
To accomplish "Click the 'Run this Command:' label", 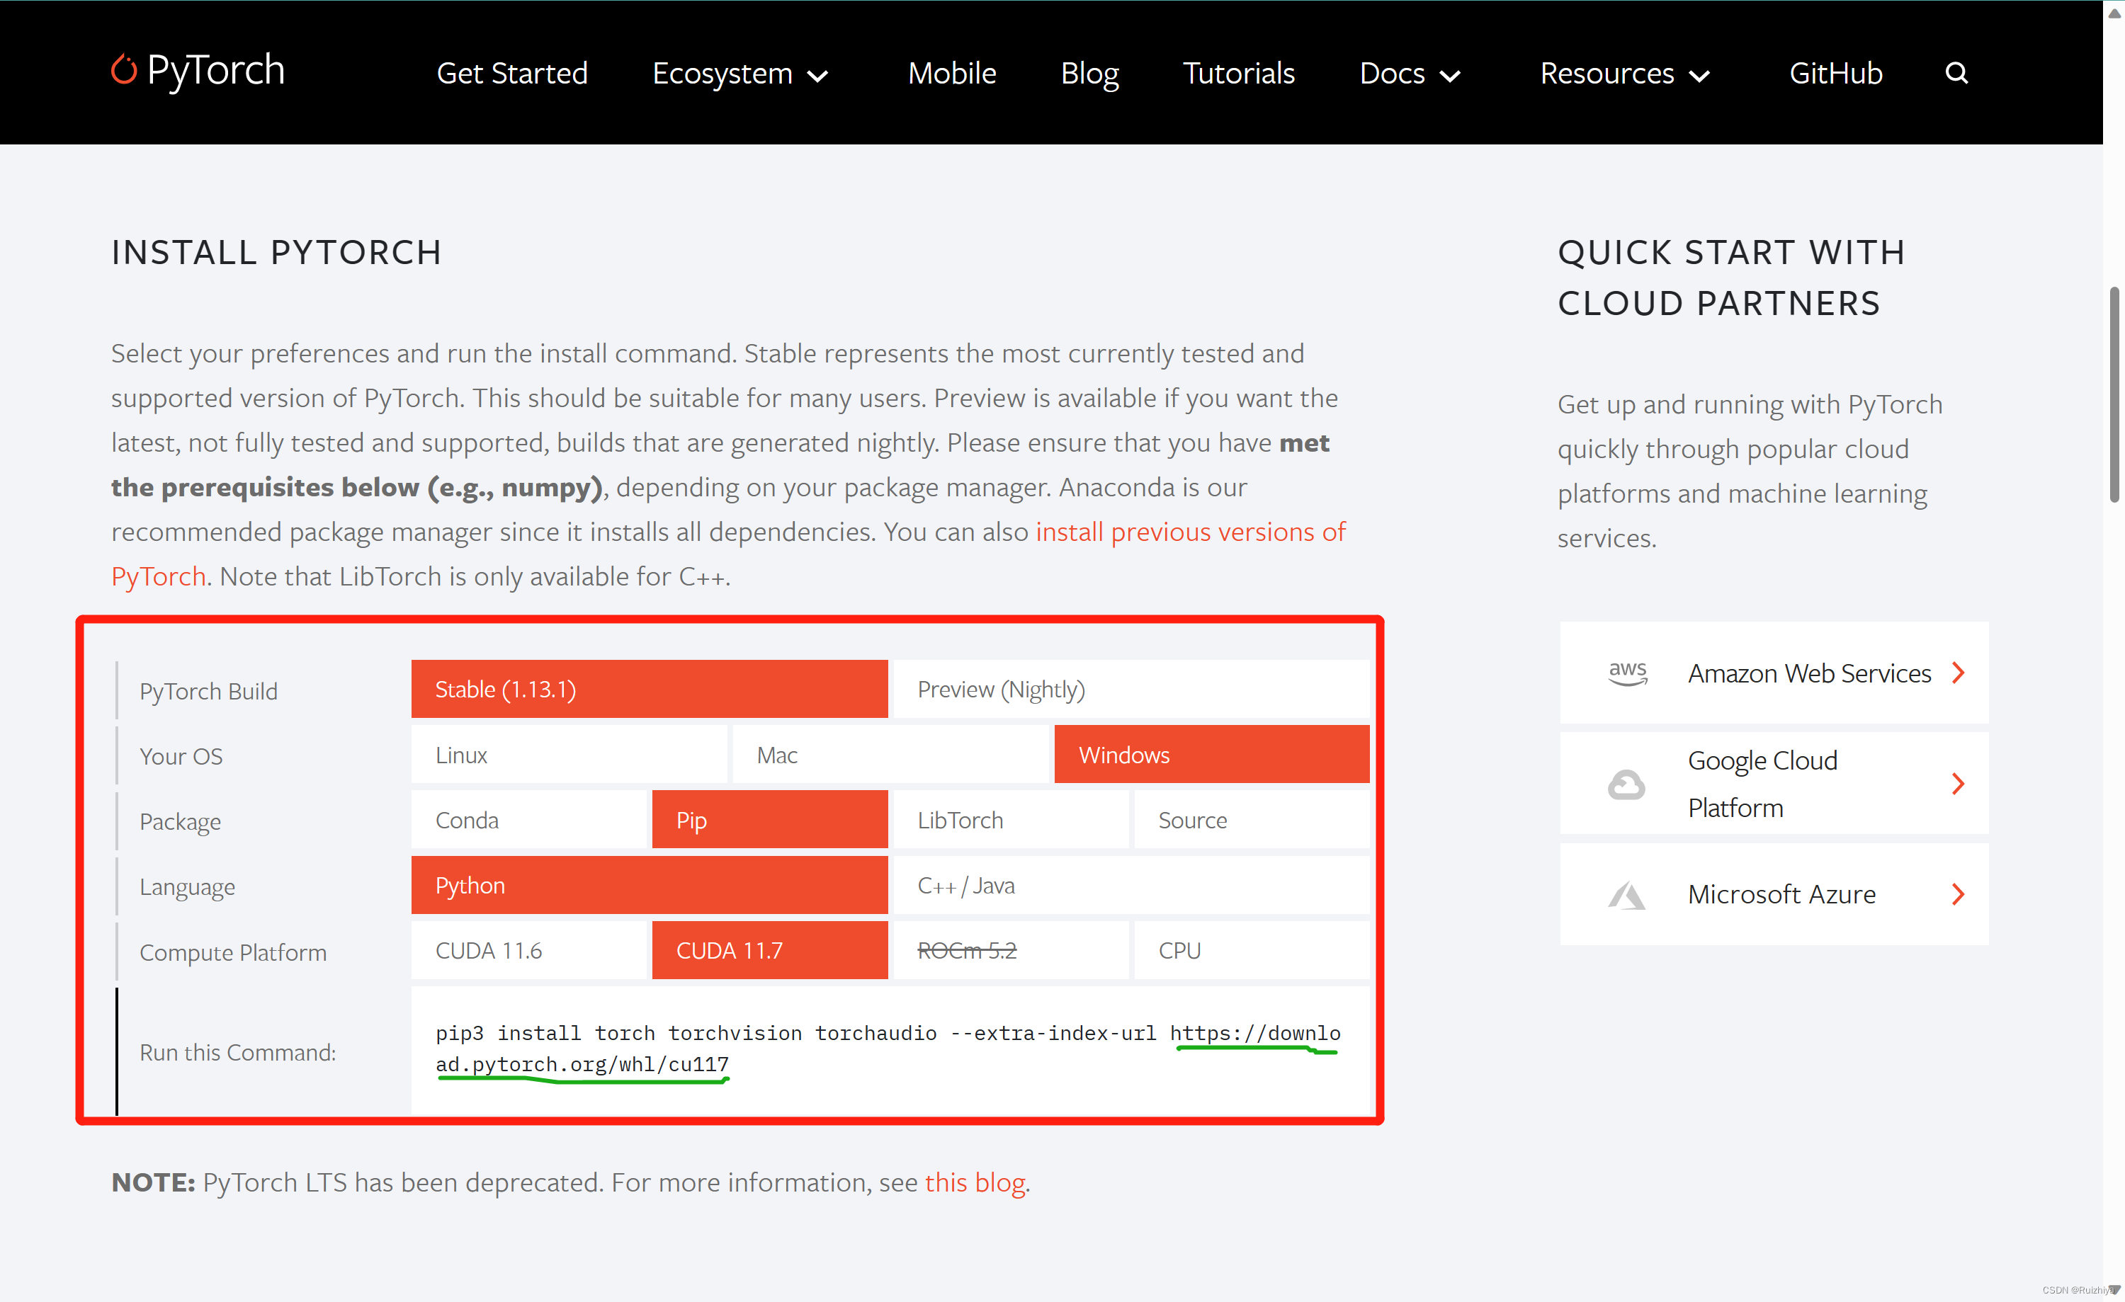I will pyautogui.click(x=238, y=1053).
